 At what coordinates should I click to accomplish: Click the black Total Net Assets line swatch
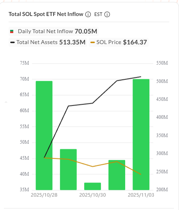coord(12,42)
